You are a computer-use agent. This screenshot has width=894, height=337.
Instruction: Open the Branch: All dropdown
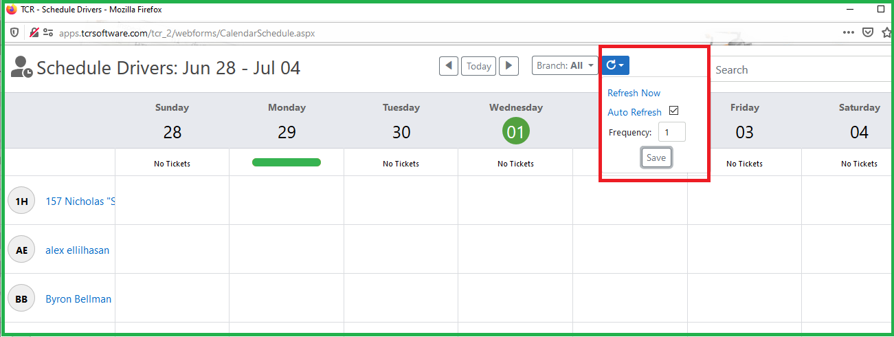[x=563, y=66]
